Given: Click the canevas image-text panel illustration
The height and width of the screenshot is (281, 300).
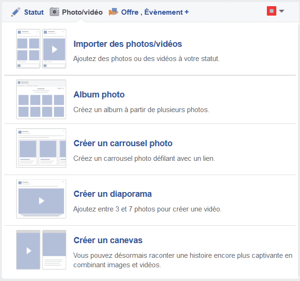Looking at the screenshot, I should point(54,250).
